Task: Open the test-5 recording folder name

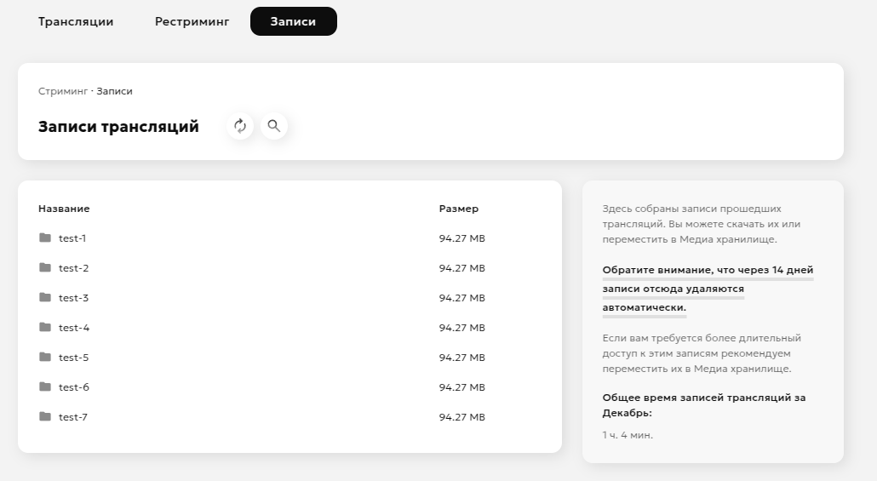Action: point(73,358)
